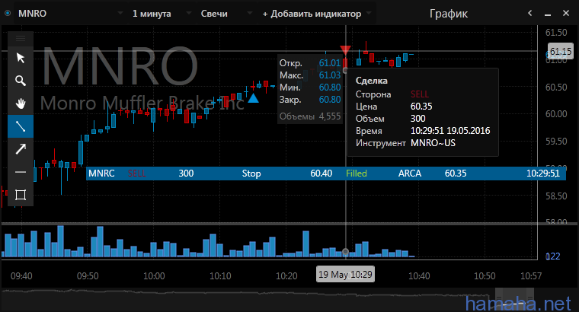This screenshot has height=312, width=579.
Task: Click '+ Добавить индикатор' button
Action: tap(312, 14)
